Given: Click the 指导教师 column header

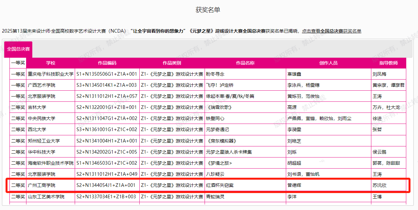Looking at the screenshot, I should (388, 63).
